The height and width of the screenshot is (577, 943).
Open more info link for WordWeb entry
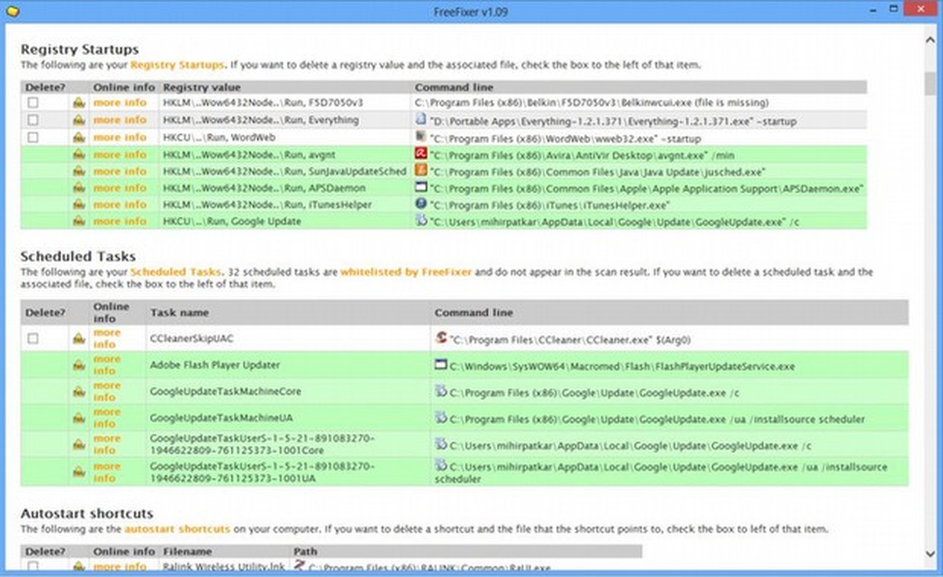pyautogui.click(x=119, y=137)
